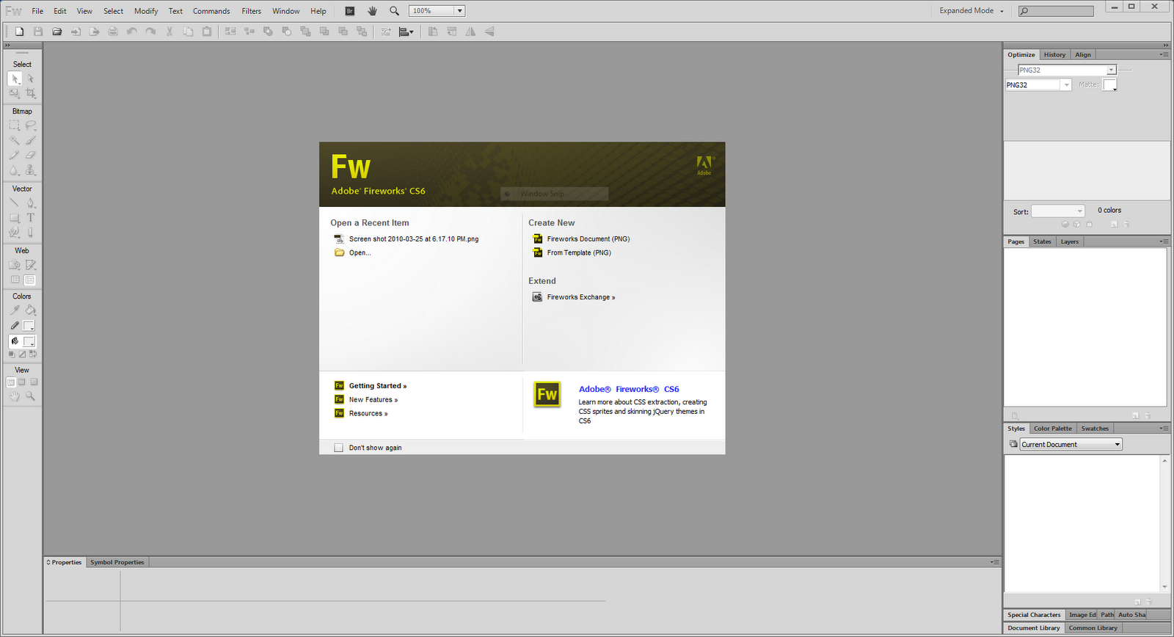Select the Pencil tool
Viewport: 1174px width, 637px height.
point(15,155)
